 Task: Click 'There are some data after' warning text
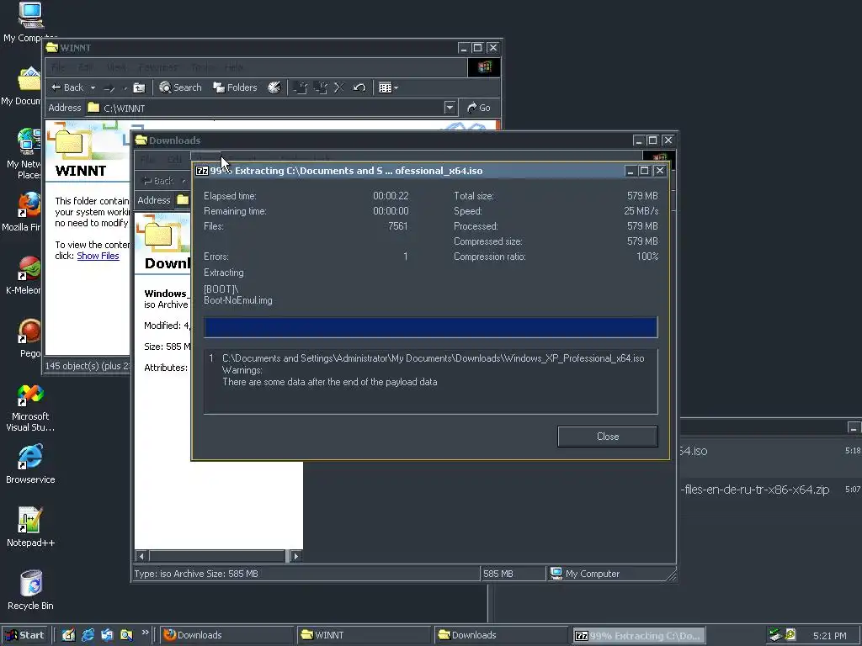click(330, 382)
